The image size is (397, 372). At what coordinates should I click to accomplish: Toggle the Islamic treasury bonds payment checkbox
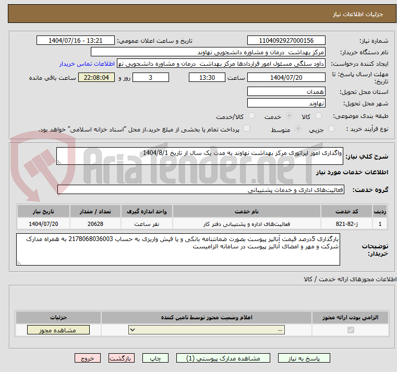pos(246,128)
